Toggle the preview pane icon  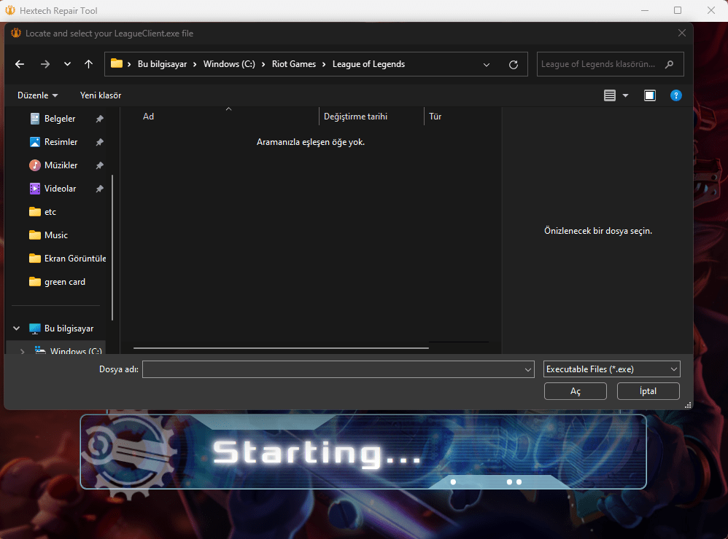click(x=649, y=95)
